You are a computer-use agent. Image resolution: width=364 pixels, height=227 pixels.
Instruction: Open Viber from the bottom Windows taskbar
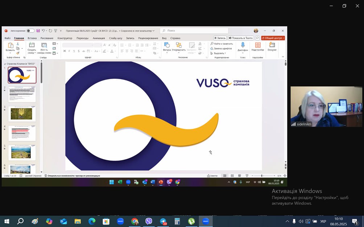pos(149,222)
